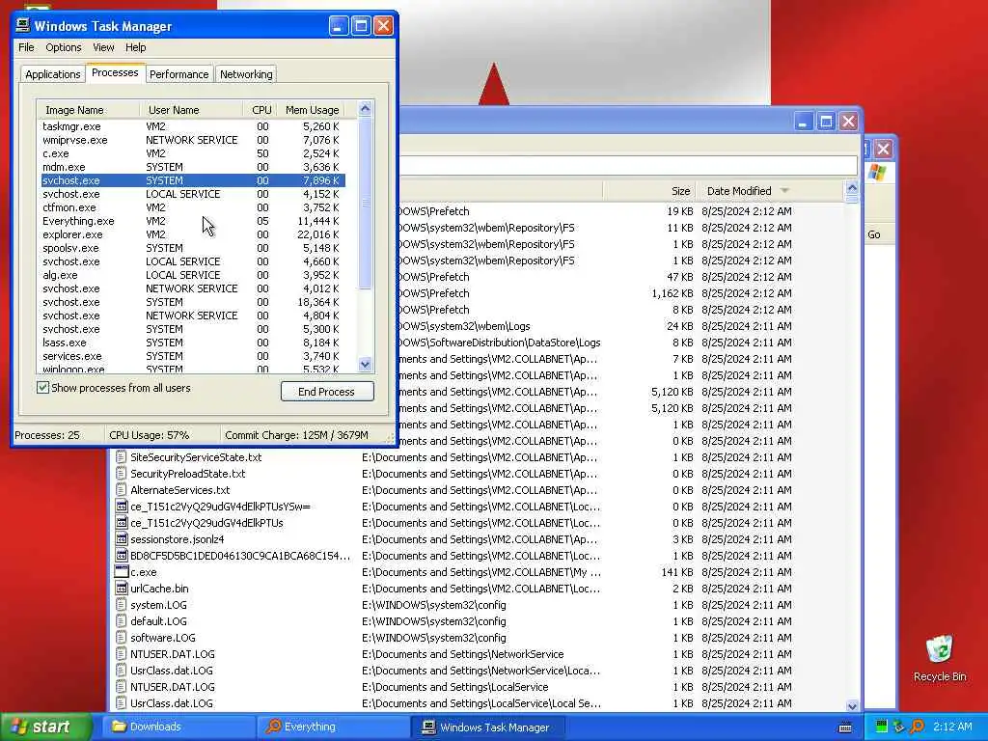Click the End Process button
This screenshot has height=741, width=988.
click(x=327, y=392)
